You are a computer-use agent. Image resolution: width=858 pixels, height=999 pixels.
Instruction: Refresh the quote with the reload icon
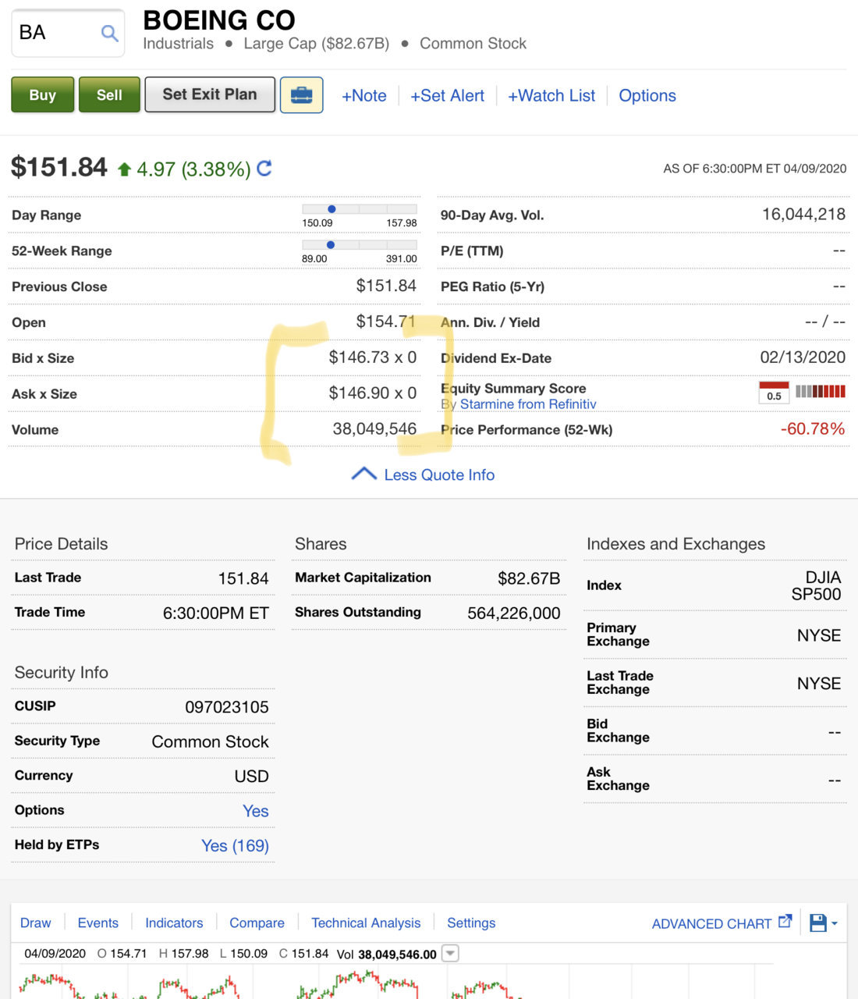264,168
